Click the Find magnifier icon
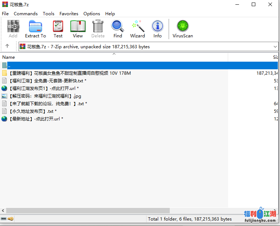Viewport: 280px width, 226px height. 118,29
